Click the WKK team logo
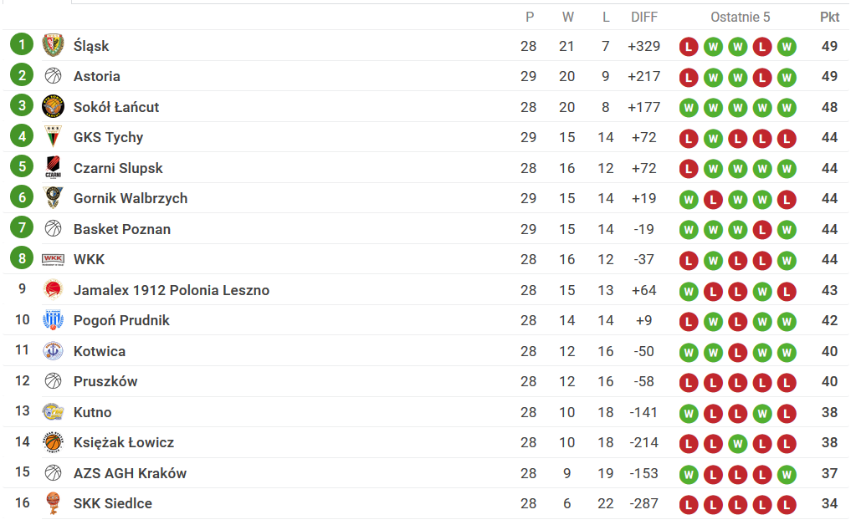 (x=53, y=259)
